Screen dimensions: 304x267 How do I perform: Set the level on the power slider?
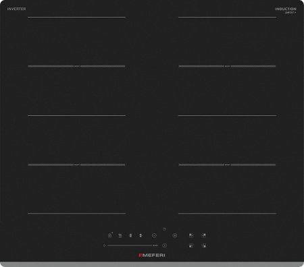click(x=130, y=245)
